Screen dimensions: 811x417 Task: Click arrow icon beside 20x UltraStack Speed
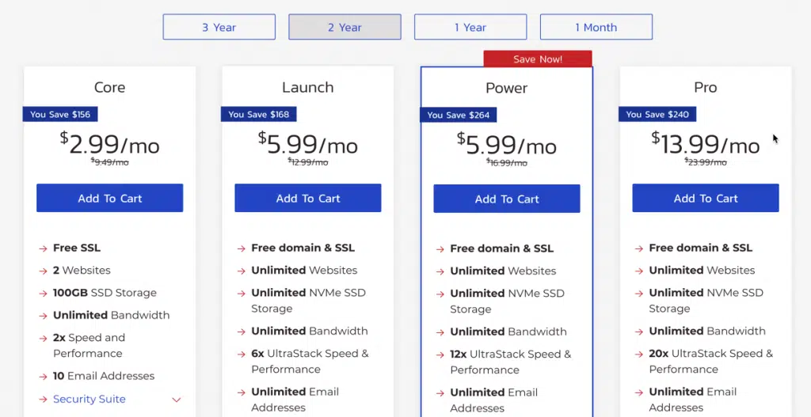(x=639, y=354)
